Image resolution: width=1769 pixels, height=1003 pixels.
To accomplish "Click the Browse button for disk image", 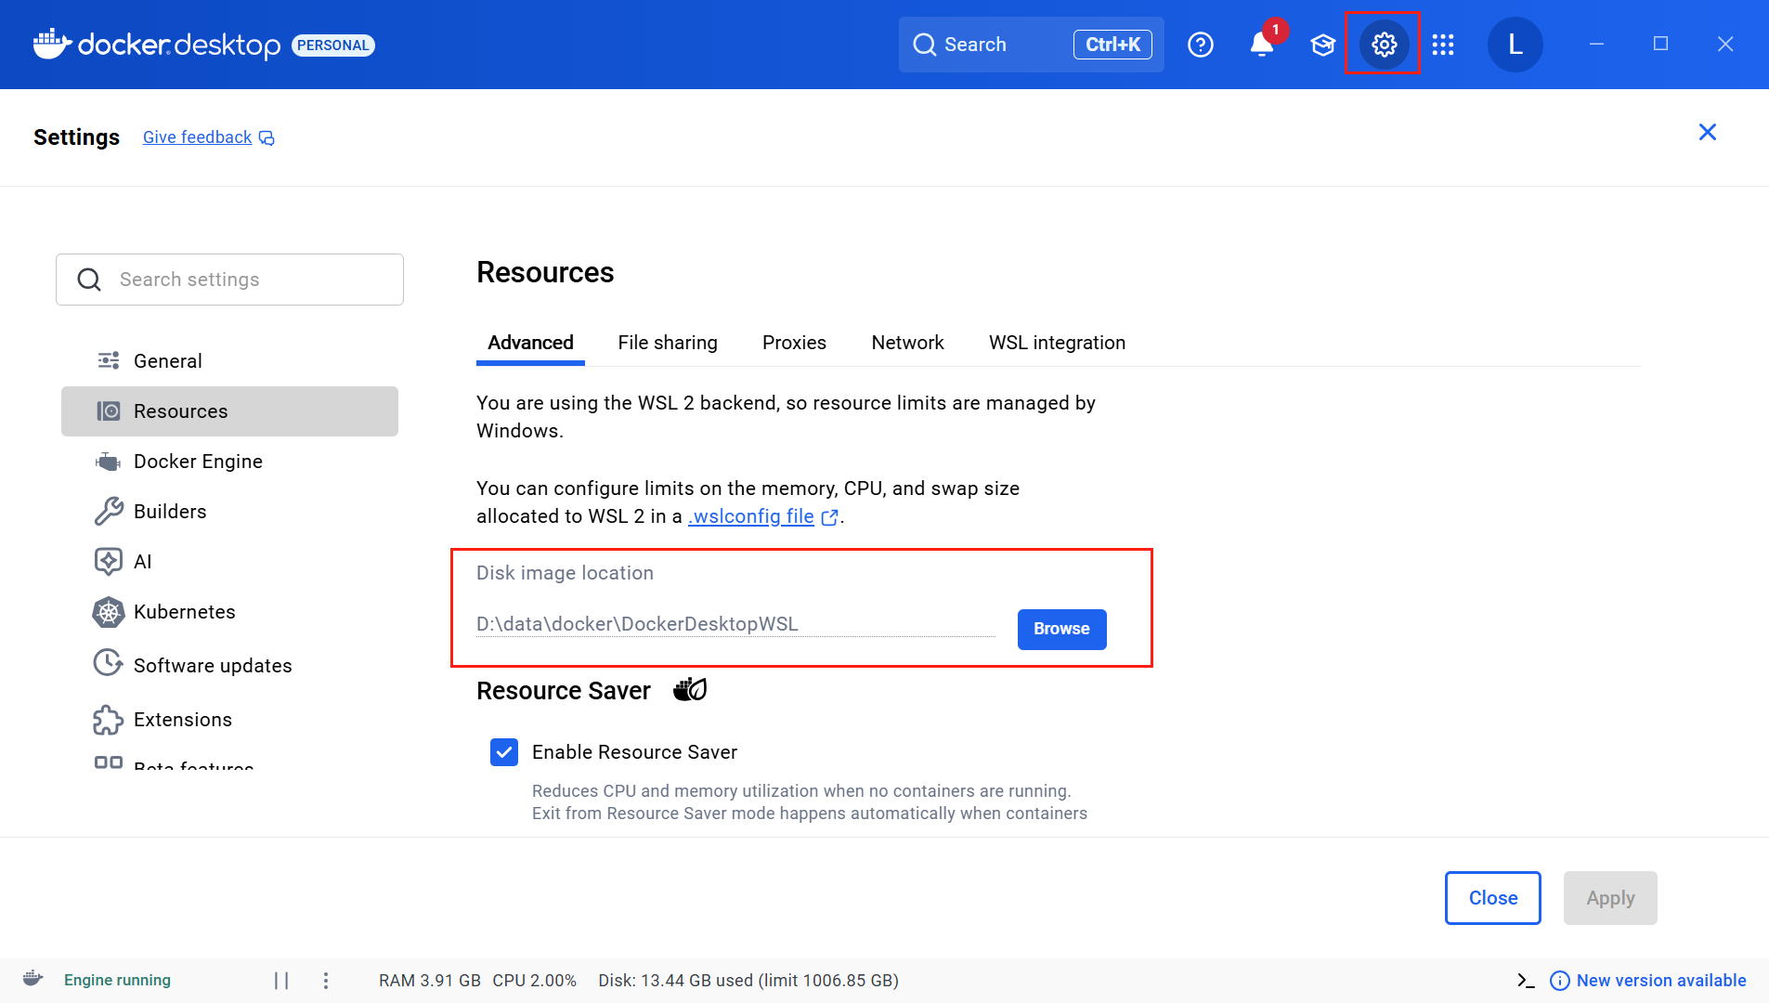I will [x=1061, y=629].
